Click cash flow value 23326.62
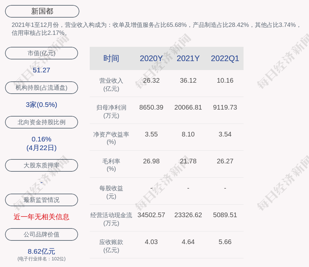 (188, 215)
